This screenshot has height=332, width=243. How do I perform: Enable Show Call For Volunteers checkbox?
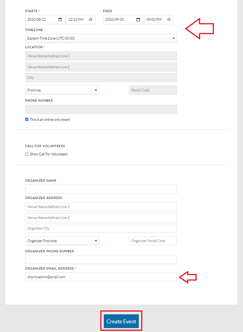tap(27, 154)
